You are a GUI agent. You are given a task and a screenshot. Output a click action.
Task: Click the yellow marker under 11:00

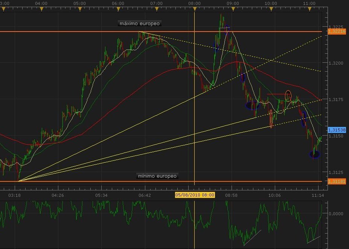click(x=309, y=9)
